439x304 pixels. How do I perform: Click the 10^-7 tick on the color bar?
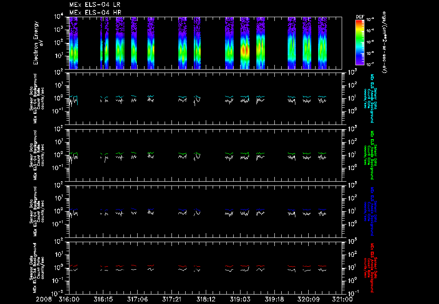pos(370,64)
